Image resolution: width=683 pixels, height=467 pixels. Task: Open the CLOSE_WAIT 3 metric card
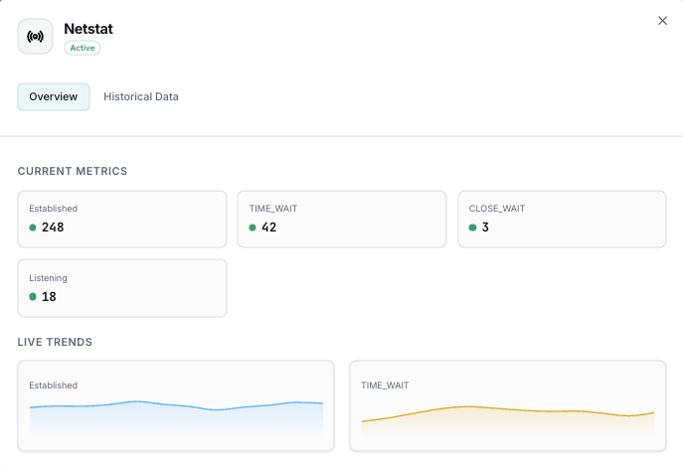(562, 219)
